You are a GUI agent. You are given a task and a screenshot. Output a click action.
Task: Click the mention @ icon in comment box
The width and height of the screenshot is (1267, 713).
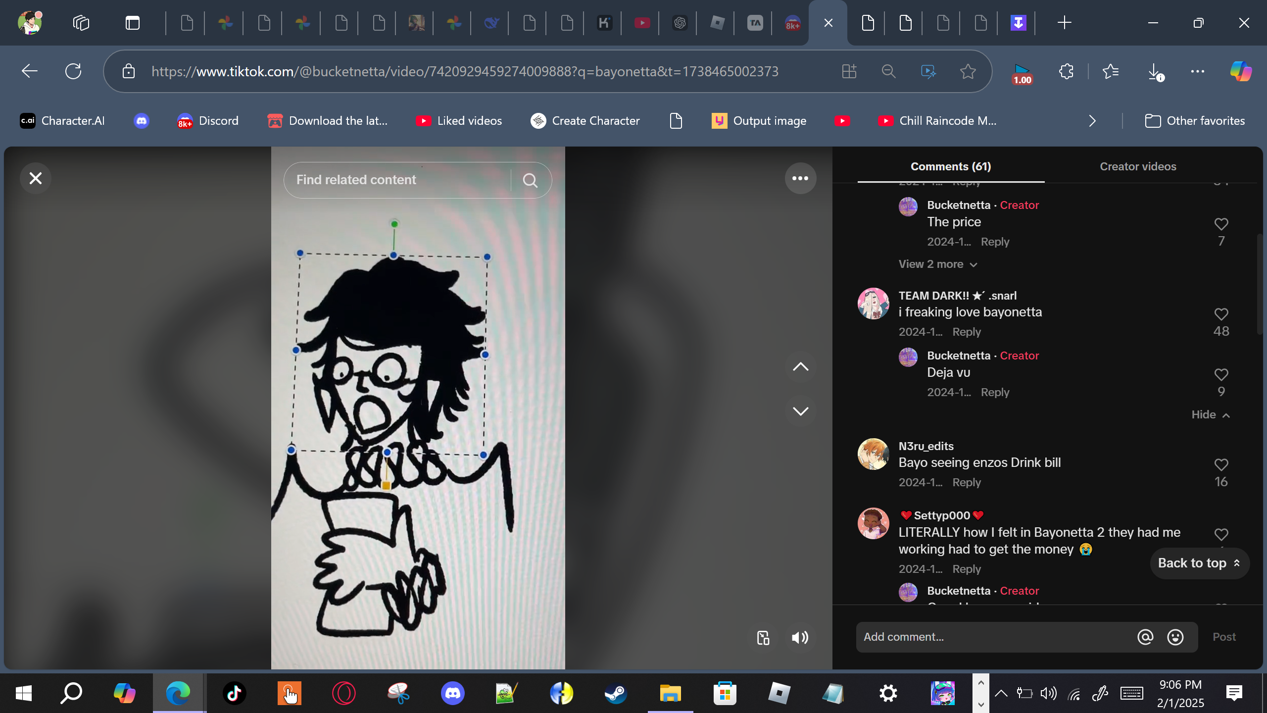coord(1145,637)
